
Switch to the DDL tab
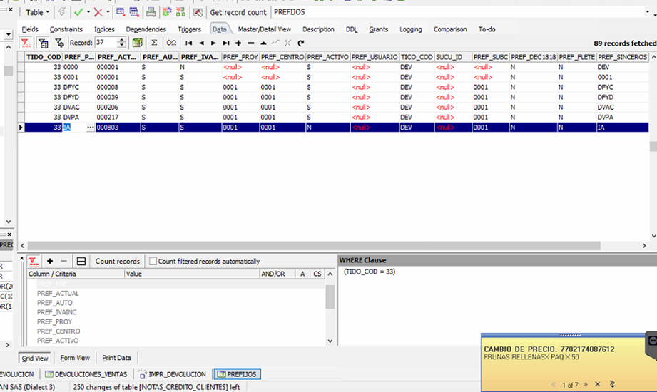352,29
